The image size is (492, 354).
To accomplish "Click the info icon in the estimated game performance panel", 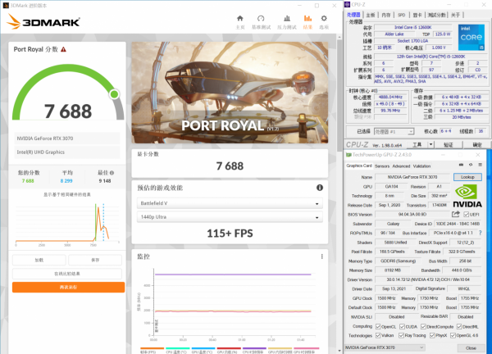I will click(320, 188).
